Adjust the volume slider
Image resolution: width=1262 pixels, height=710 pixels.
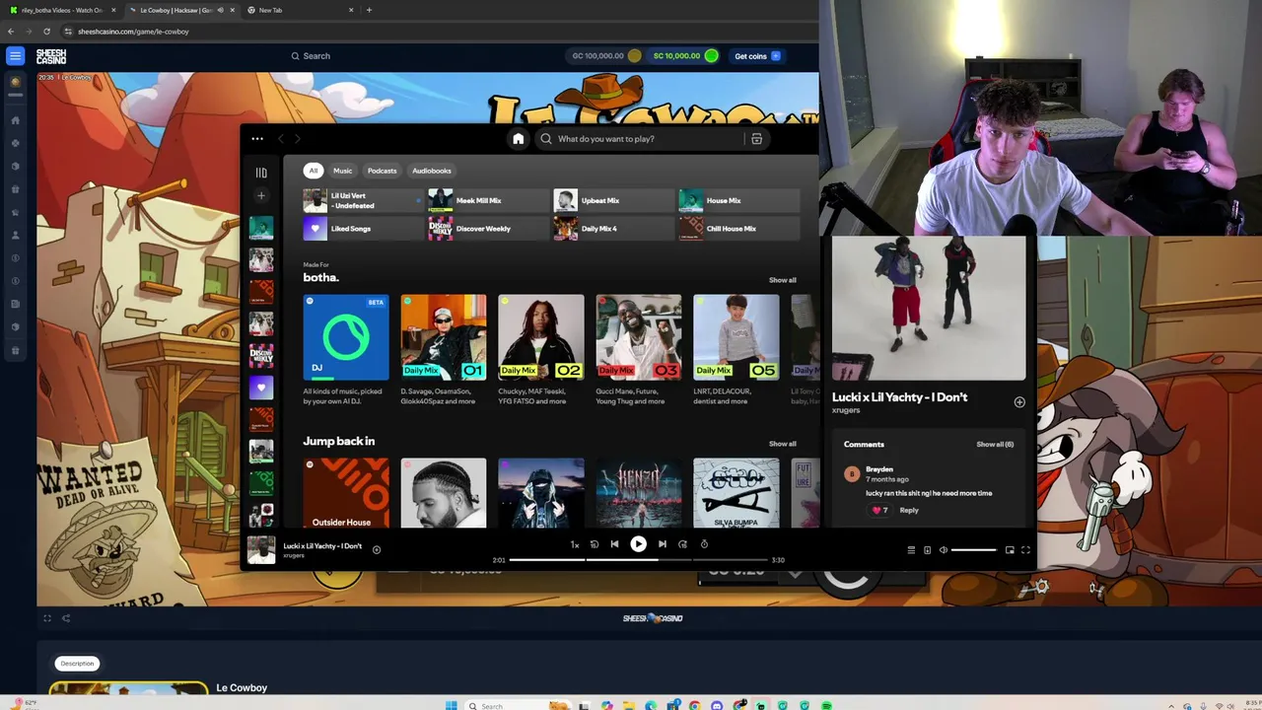pos(973,550)
